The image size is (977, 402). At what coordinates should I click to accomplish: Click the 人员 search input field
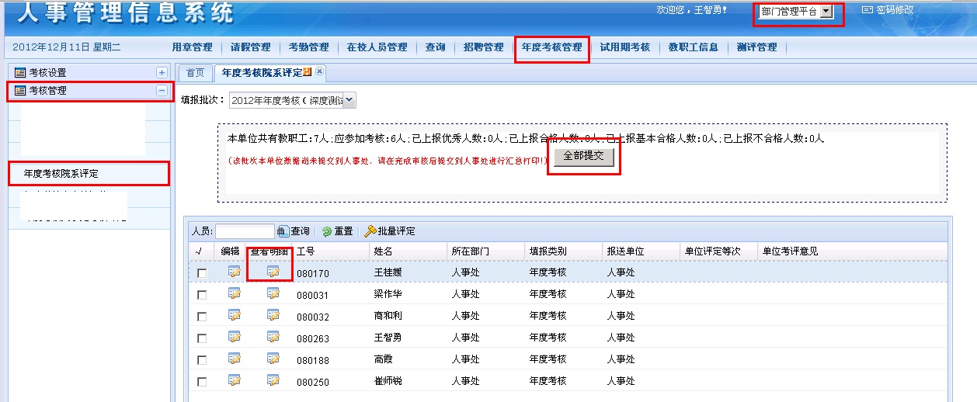pyautogui.click(x=245, y=231)
